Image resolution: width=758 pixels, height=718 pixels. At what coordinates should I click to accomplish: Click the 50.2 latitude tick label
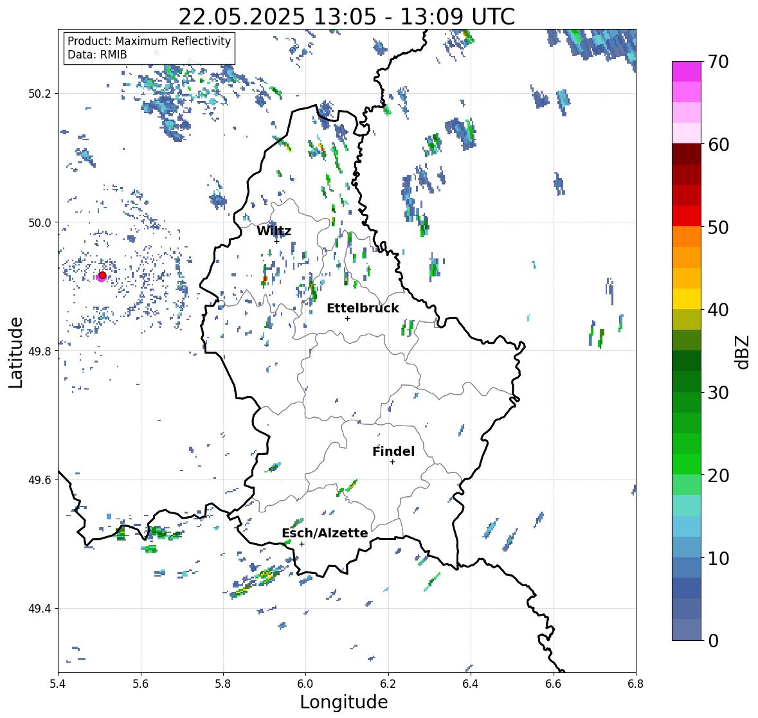coord(40,94)
